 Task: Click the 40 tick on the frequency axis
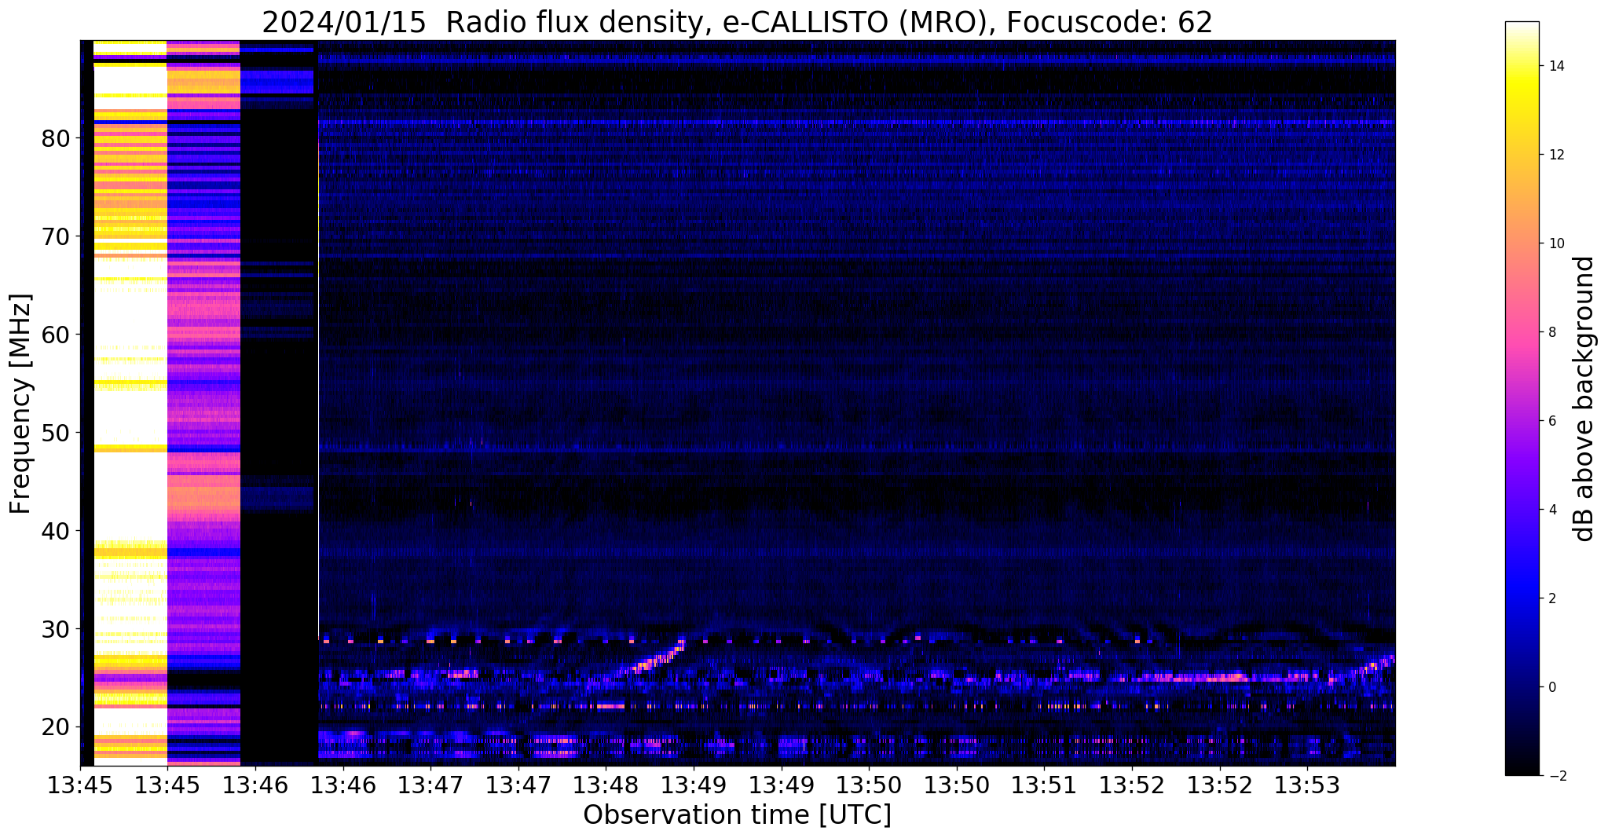tap(56, 532)
